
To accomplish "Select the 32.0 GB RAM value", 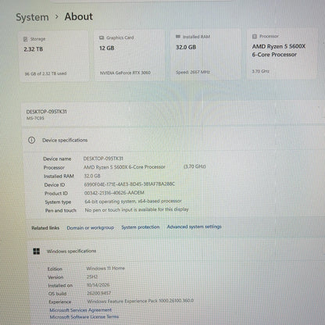I will 186,48.
